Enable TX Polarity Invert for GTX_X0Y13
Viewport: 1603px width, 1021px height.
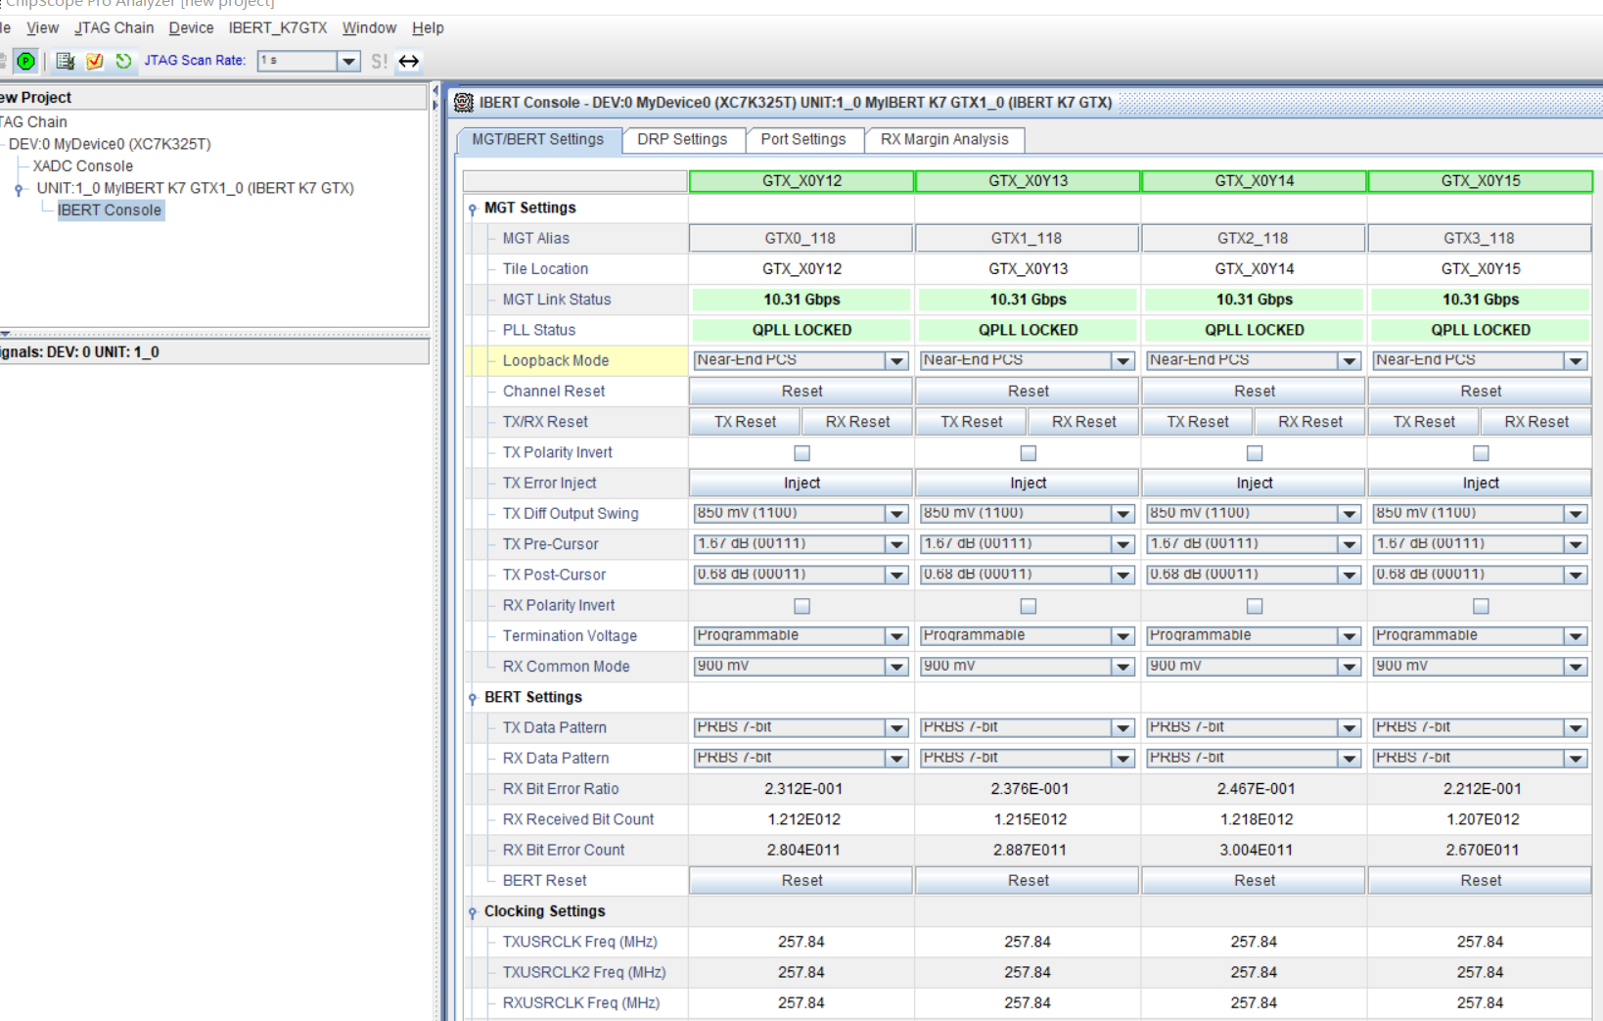pos(1028,453)
